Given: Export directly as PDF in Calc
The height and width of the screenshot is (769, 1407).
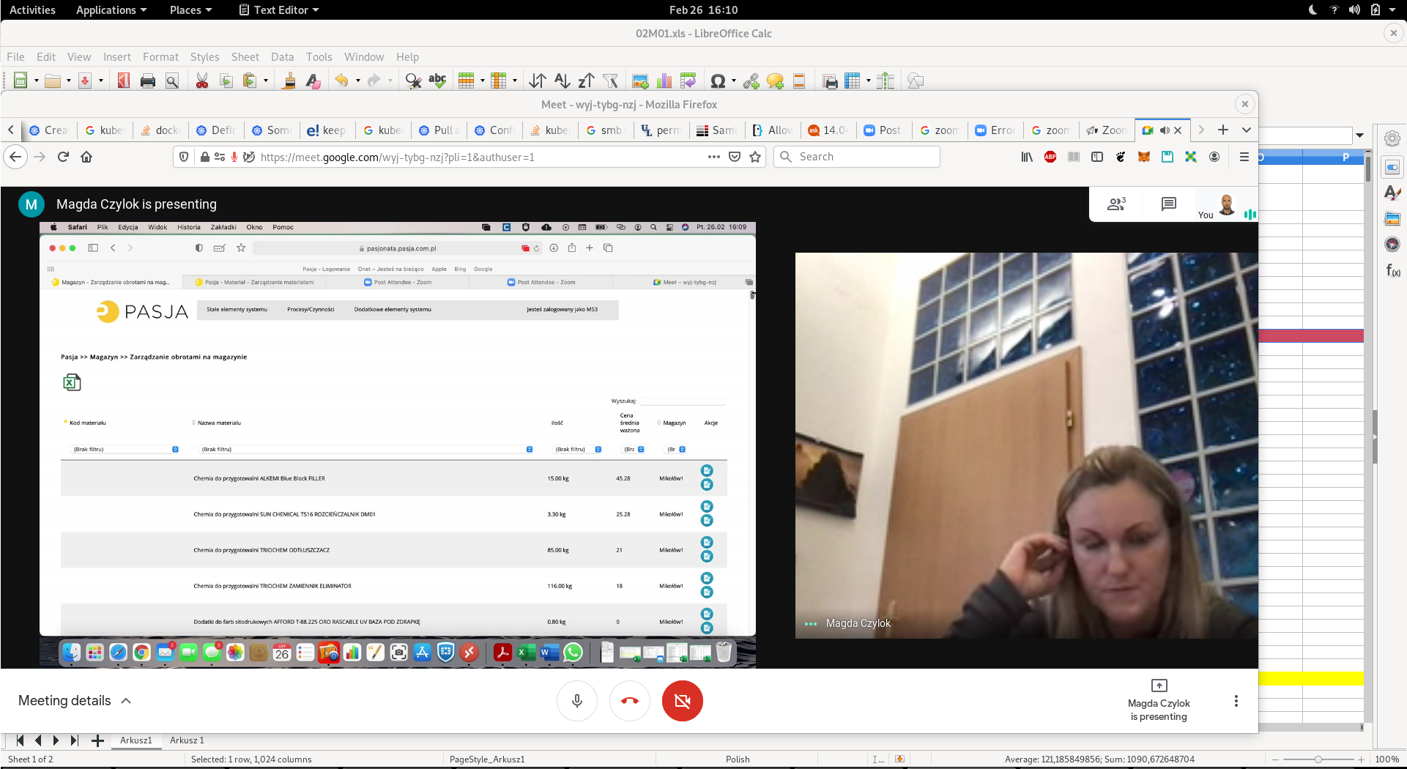Looking at the screenshot, I should (124, 81).
